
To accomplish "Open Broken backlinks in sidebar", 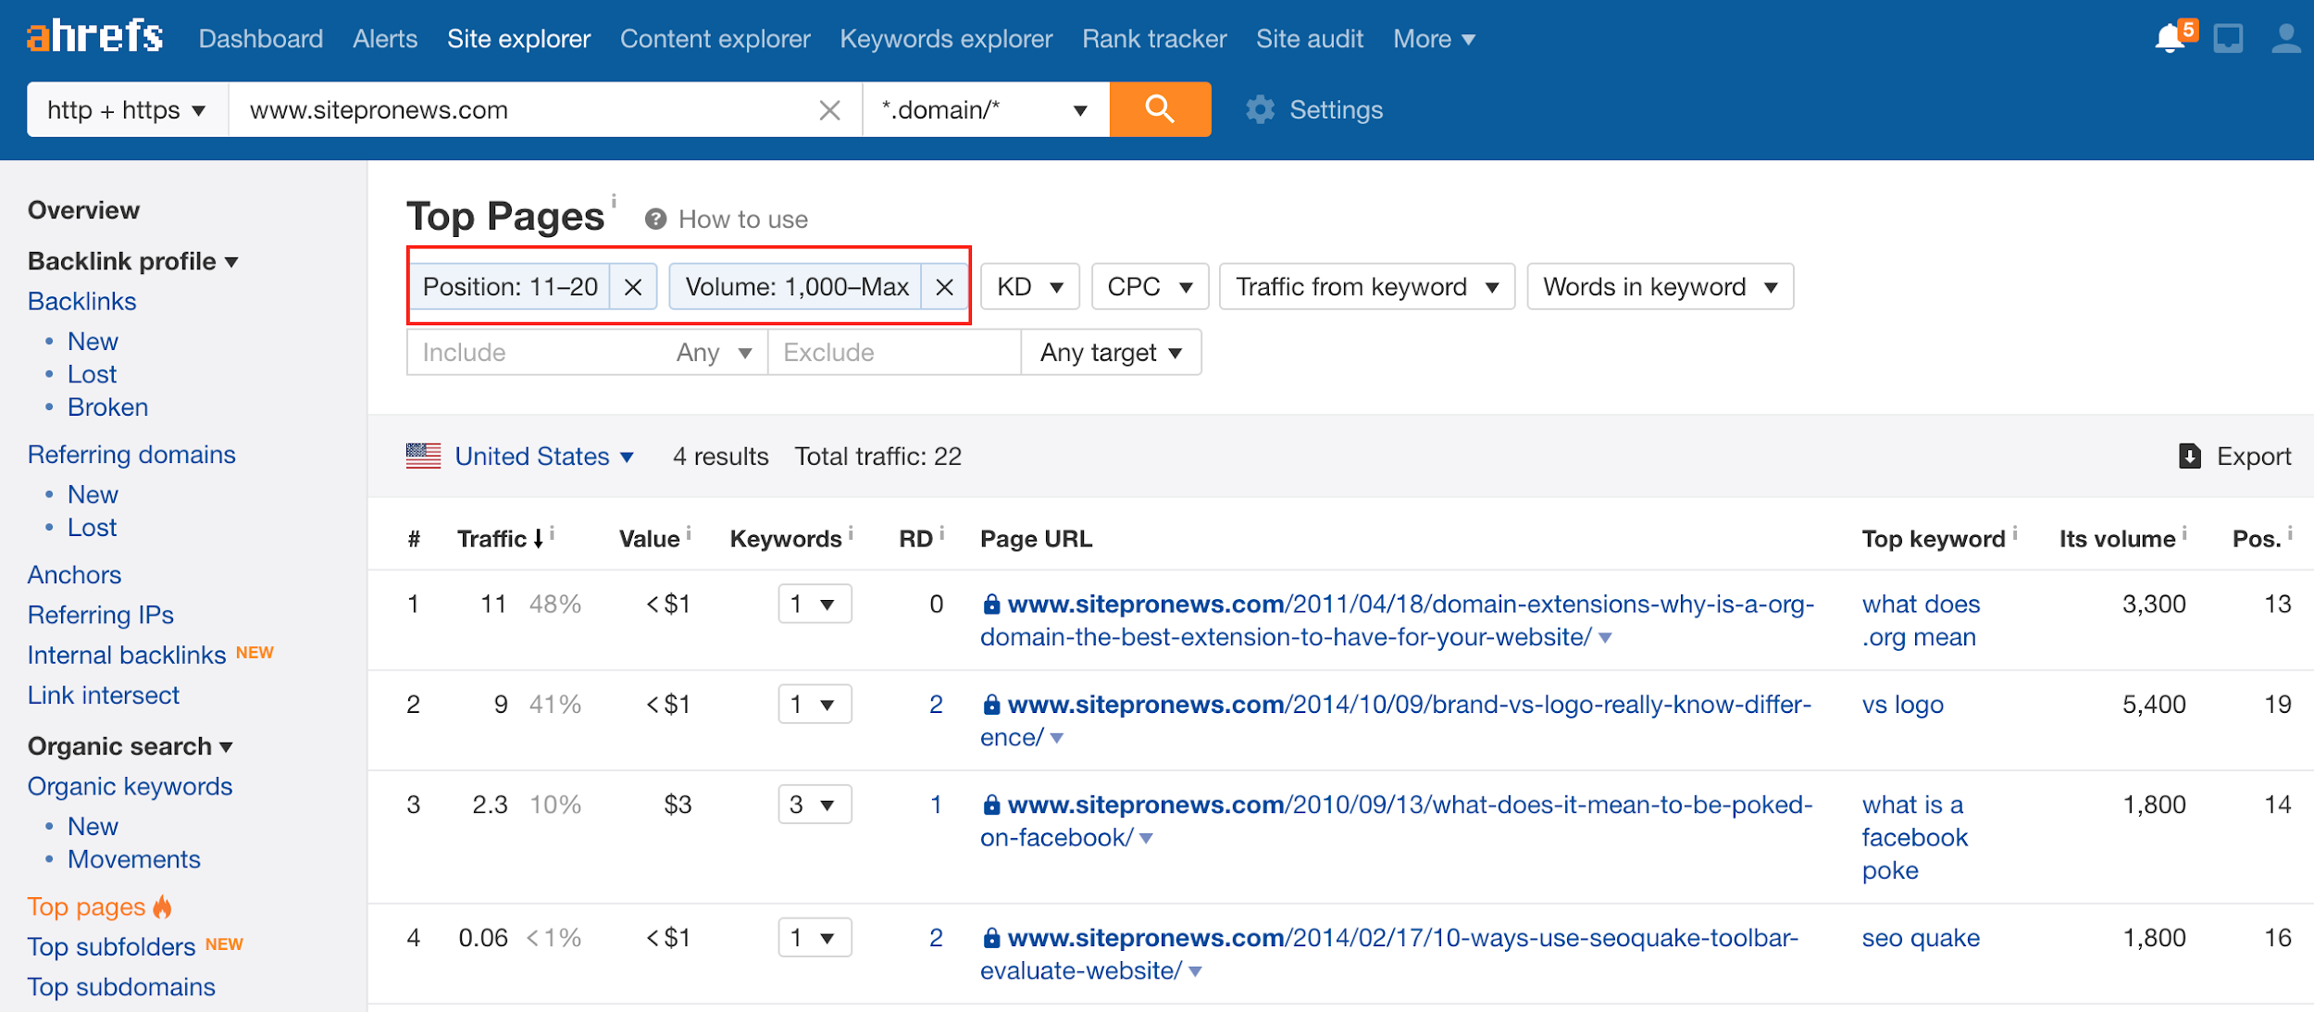I will [107, 407].
